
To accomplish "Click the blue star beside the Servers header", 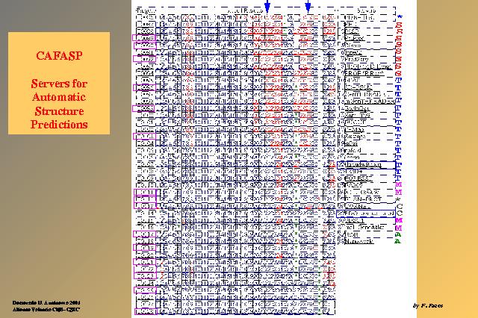I will click(x=399, y=16).
